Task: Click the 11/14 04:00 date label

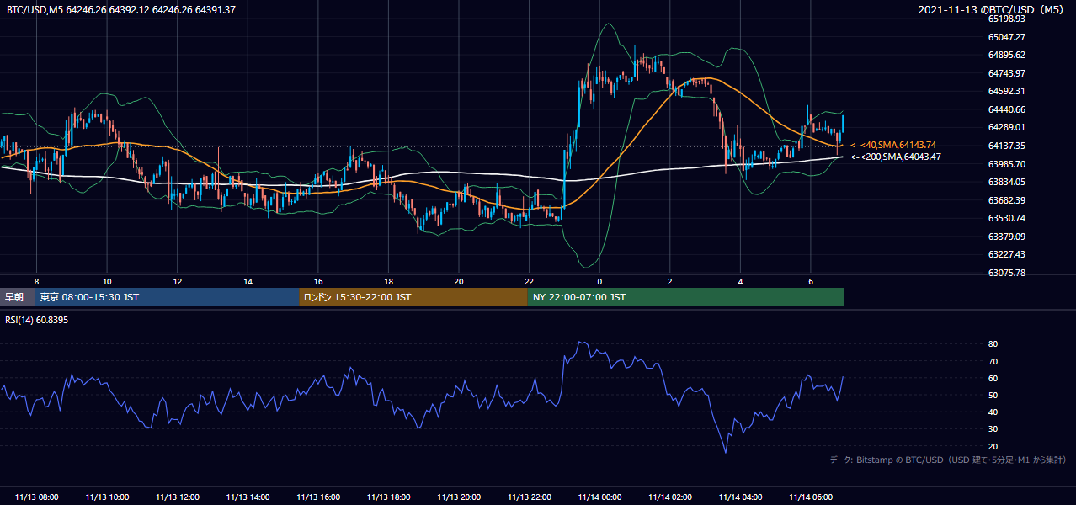Action: (740, 497)
